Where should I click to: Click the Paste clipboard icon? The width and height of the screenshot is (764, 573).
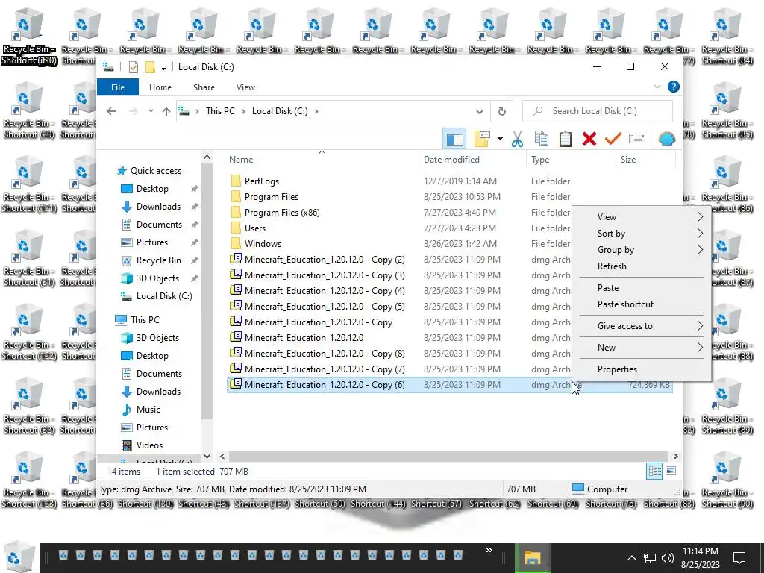coord(566,140)
